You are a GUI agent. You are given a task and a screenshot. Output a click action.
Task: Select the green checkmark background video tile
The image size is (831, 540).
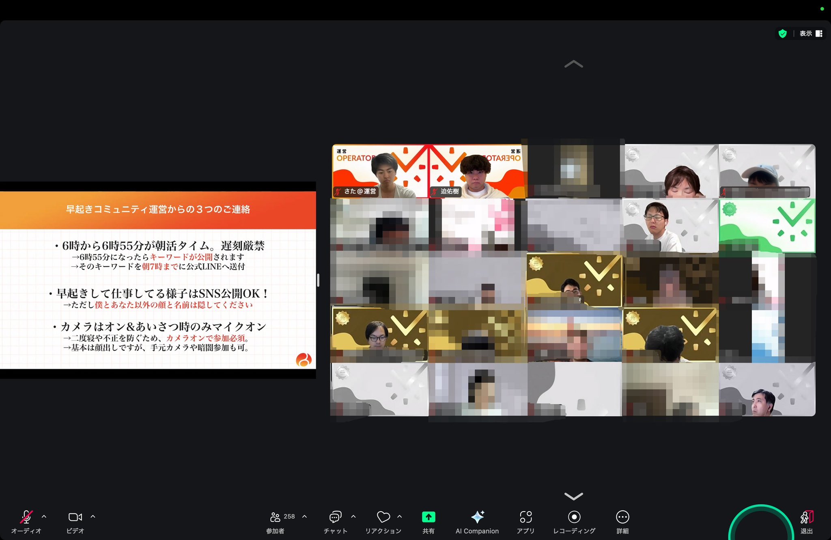[767, 226]
